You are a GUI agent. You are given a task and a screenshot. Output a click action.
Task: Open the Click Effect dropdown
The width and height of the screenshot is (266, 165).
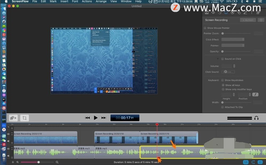pos(233,39)
